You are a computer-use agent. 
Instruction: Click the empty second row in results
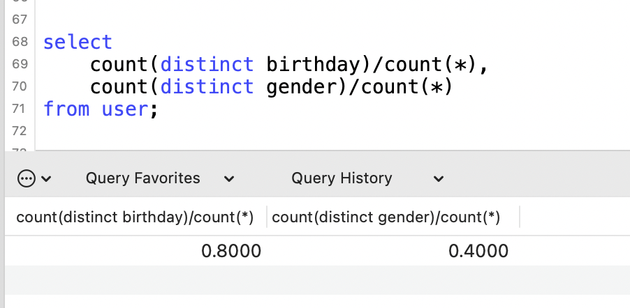pos(317,279)
